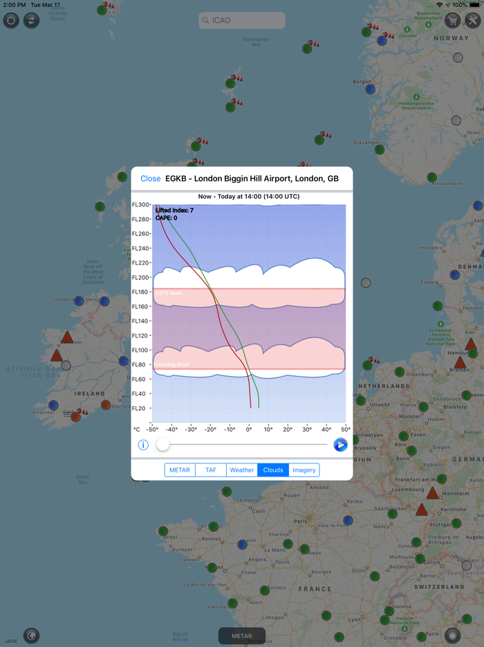Screen dimensions: 484x647
Task: Select the green station marker at Kristiansand
Action: [431, 177]
